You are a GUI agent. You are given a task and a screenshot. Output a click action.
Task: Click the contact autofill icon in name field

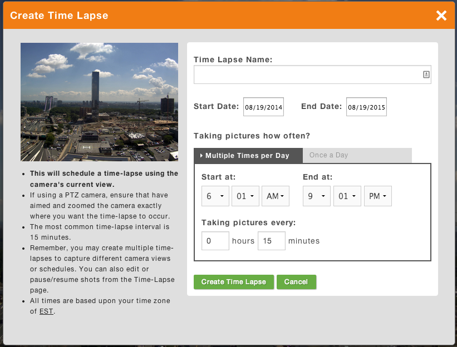[426, 75]
